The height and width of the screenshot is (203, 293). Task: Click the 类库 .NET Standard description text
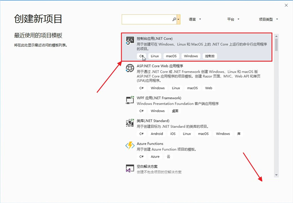click(172, 126)
